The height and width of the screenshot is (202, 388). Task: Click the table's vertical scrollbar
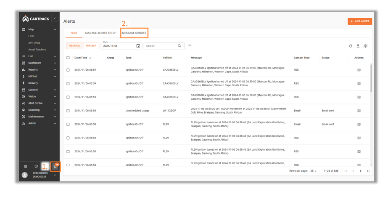371,78
